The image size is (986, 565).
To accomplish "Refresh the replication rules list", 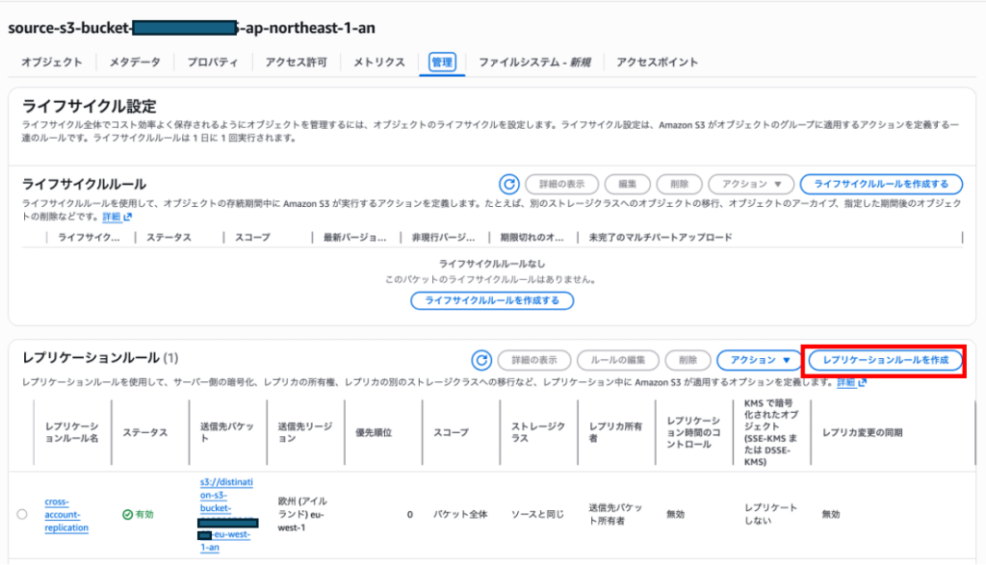I will coord(481,360).
